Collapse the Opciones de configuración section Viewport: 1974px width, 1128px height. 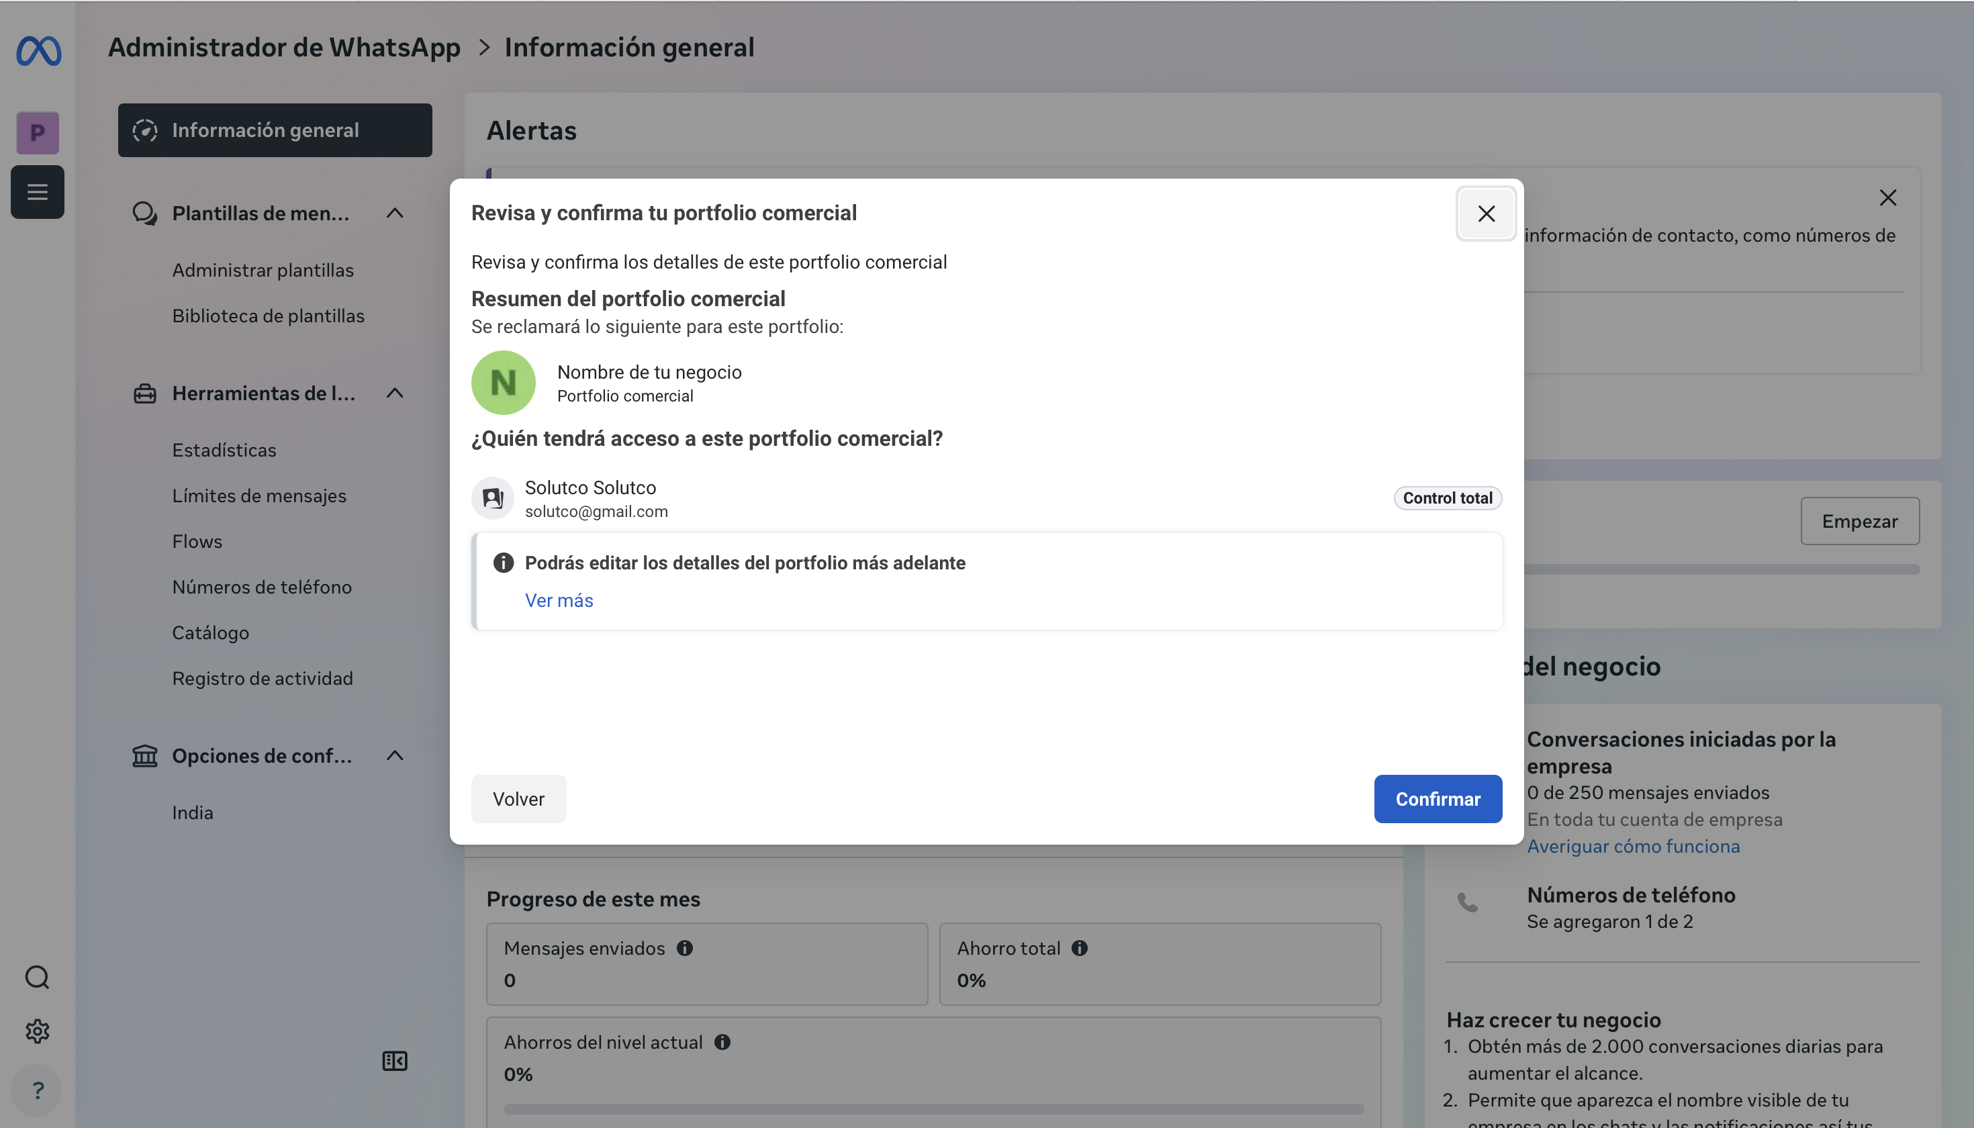coord(395,756)
